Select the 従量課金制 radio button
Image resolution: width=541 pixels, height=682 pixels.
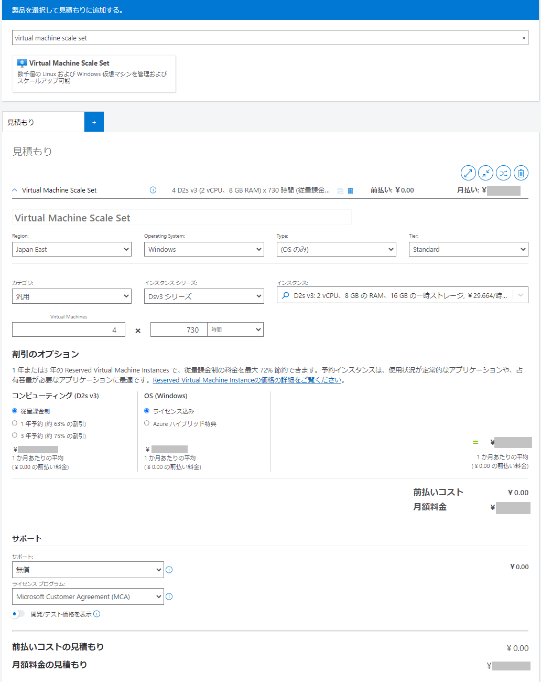pyautogui.click(x=15, y=411)
